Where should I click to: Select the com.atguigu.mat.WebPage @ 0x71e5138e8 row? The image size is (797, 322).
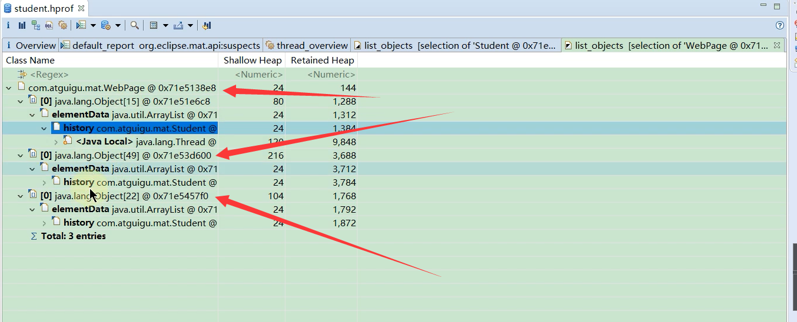pyautogui.click(x=394, y=88)
